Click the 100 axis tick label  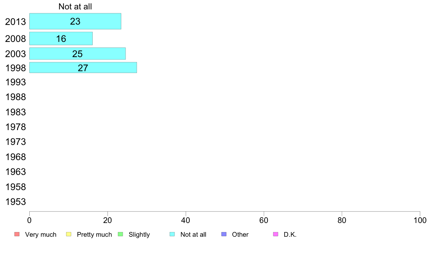[x=420, y=220]
